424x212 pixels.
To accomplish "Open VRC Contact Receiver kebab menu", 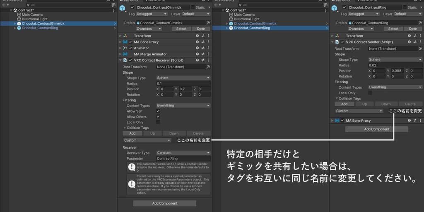I will pyautogui.click(x=208, y=60).
